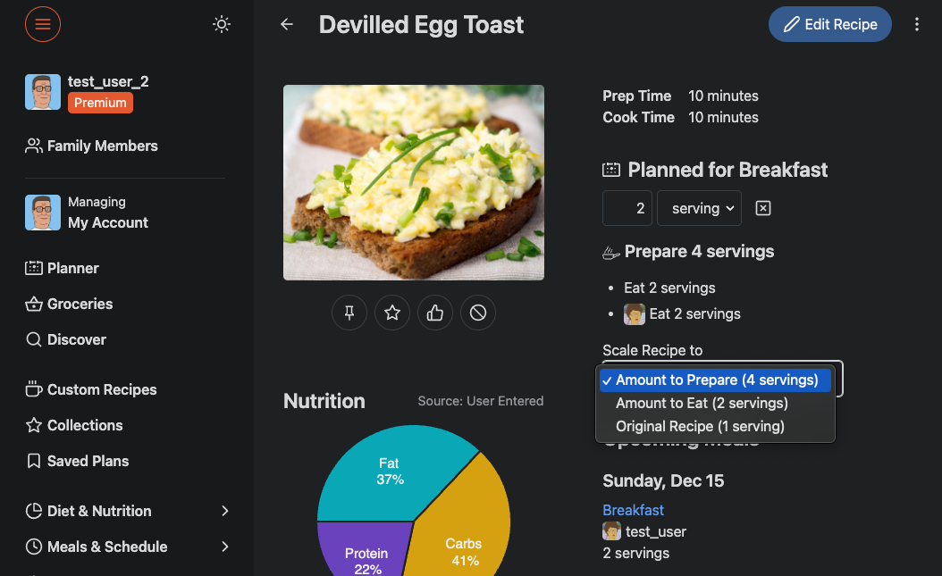Select Amount to Eat (2 servings) option
The image size is (942, 576).
click(x=702, y=403)
